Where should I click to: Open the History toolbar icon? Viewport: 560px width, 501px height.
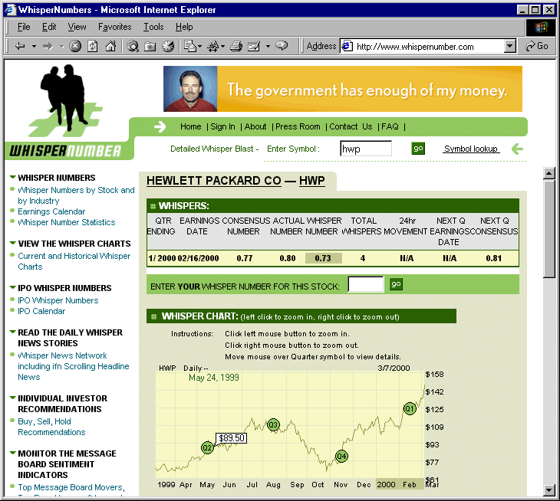tap(168, 46)
